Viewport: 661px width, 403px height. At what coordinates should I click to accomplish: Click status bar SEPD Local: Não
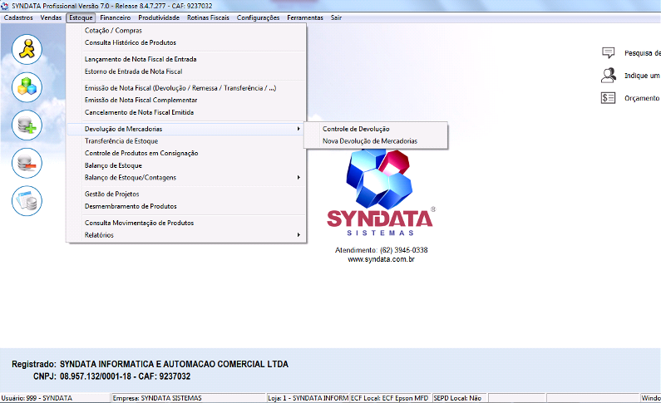457,398
